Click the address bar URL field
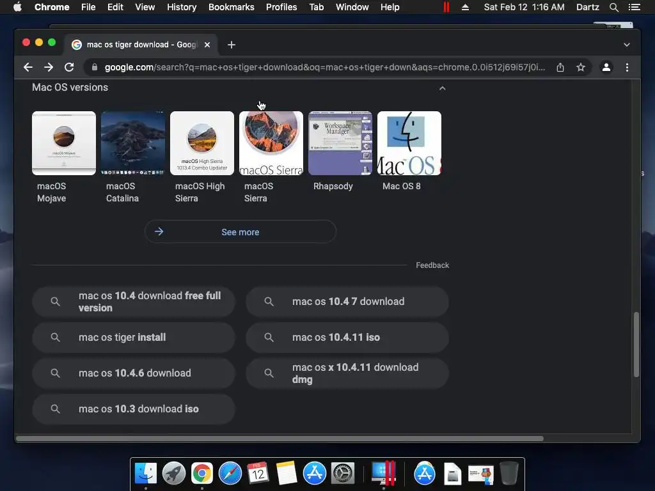655x491 pixels. tap(324, 67)
